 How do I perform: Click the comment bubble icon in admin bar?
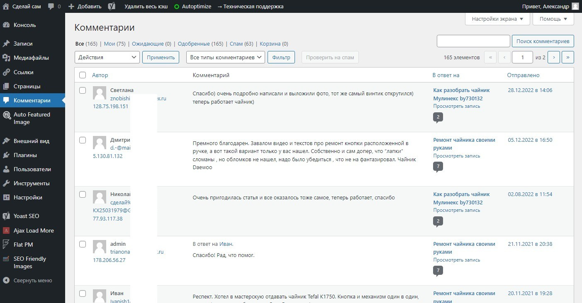click(51, 6)
